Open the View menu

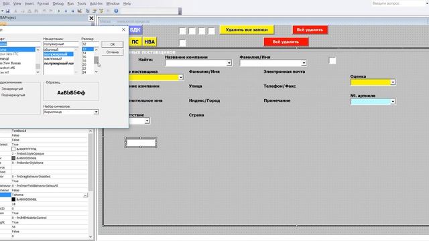[x=17, y=3]
